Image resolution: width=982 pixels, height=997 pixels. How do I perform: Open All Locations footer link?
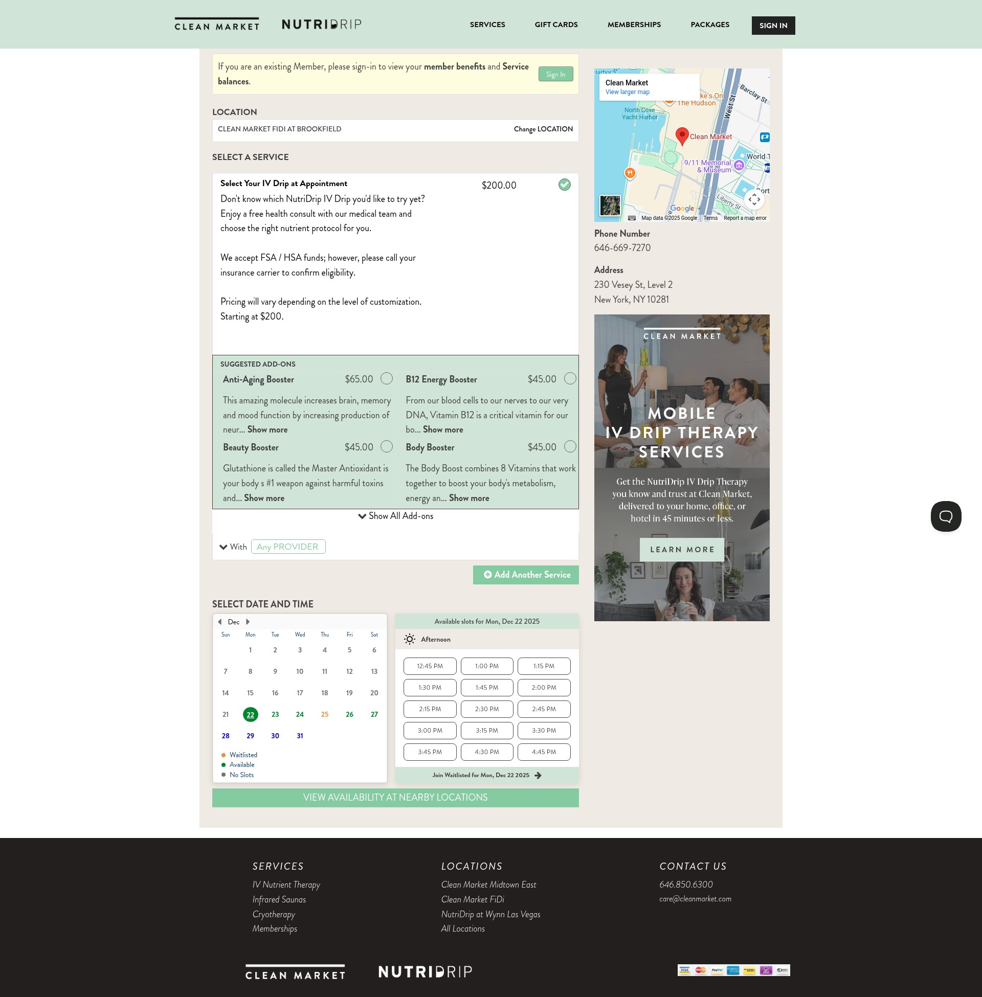463,929
